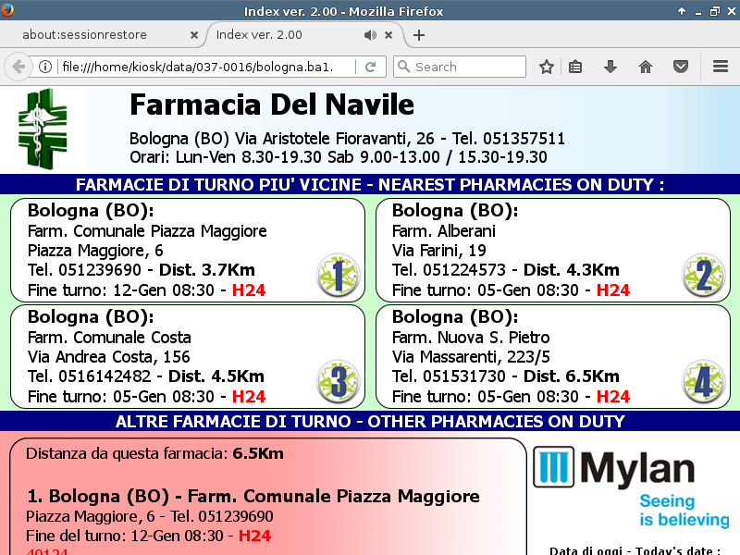This screenshot has height=555, width=740.
Task: Open the Firefox hamburger menu
Action: (x=721, y=67)
